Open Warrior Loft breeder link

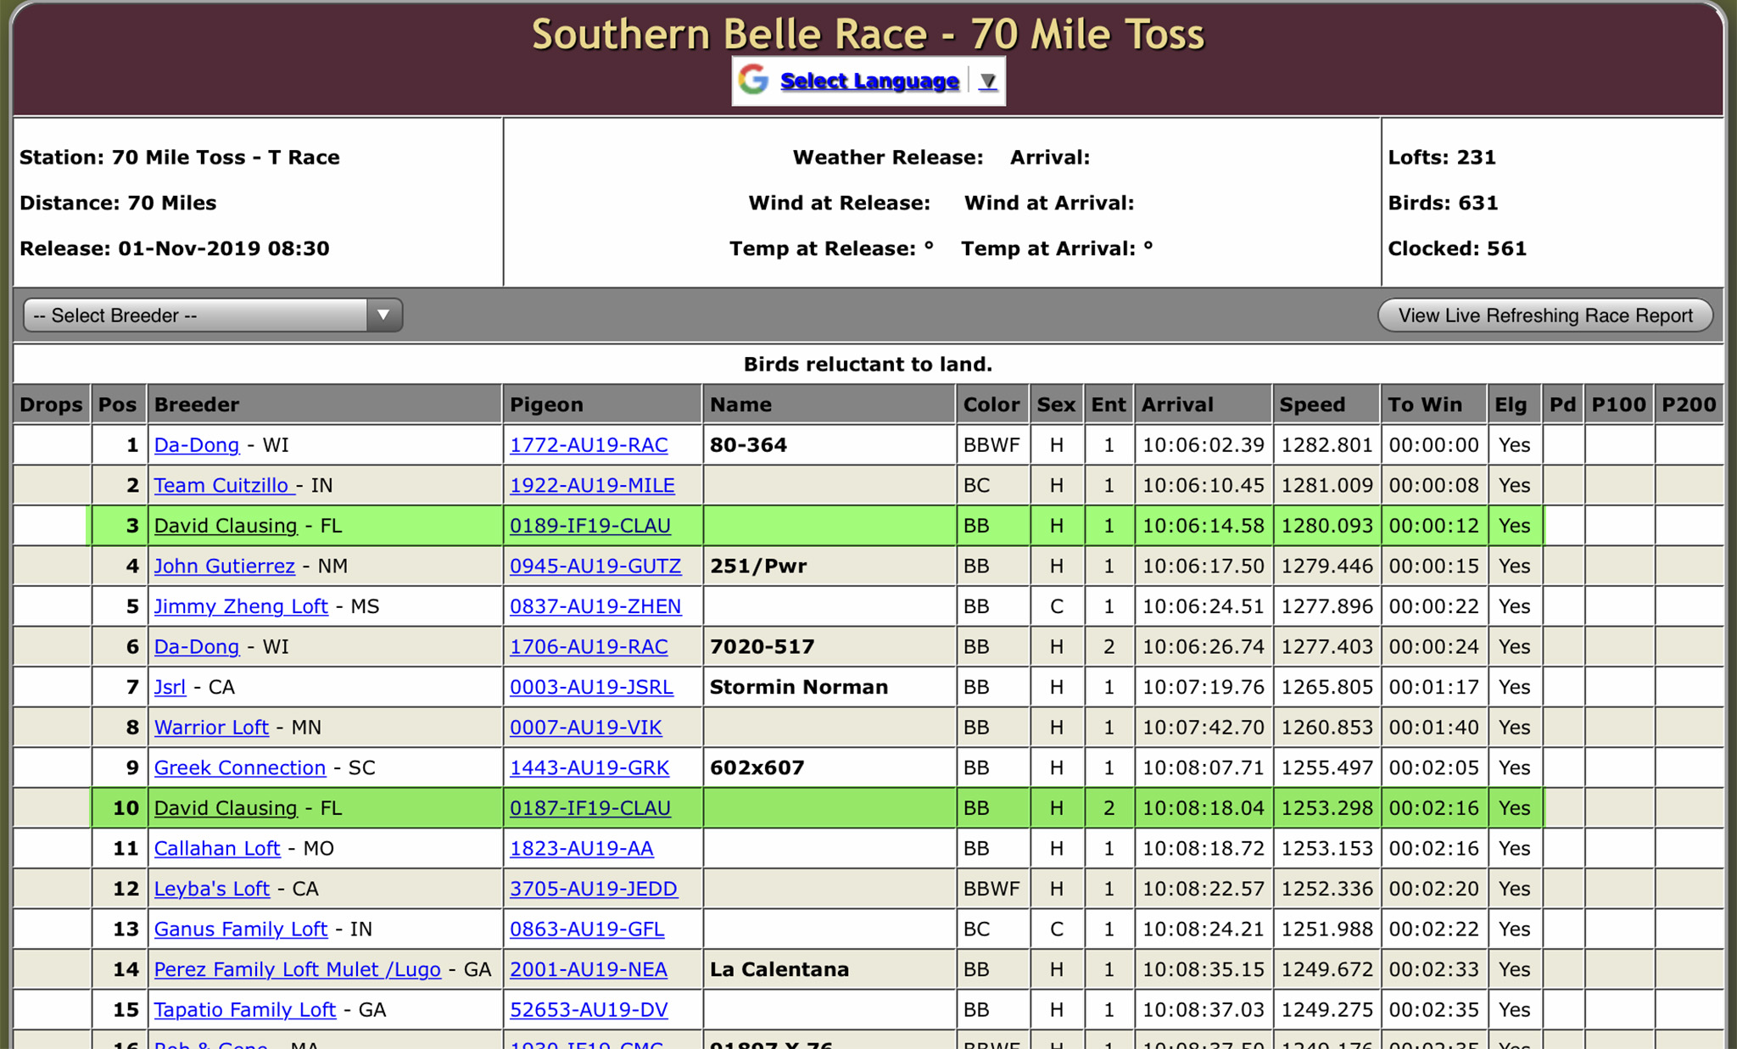210,728
